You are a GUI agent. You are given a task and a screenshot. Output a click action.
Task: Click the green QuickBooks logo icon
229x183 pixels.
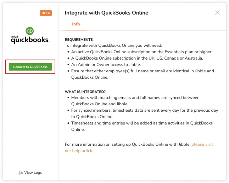click(x=30, y=31)
